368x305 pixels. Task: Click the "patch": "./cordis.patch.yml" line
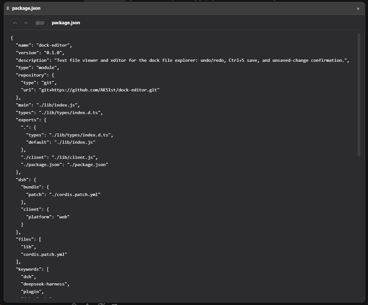point(63,194)
